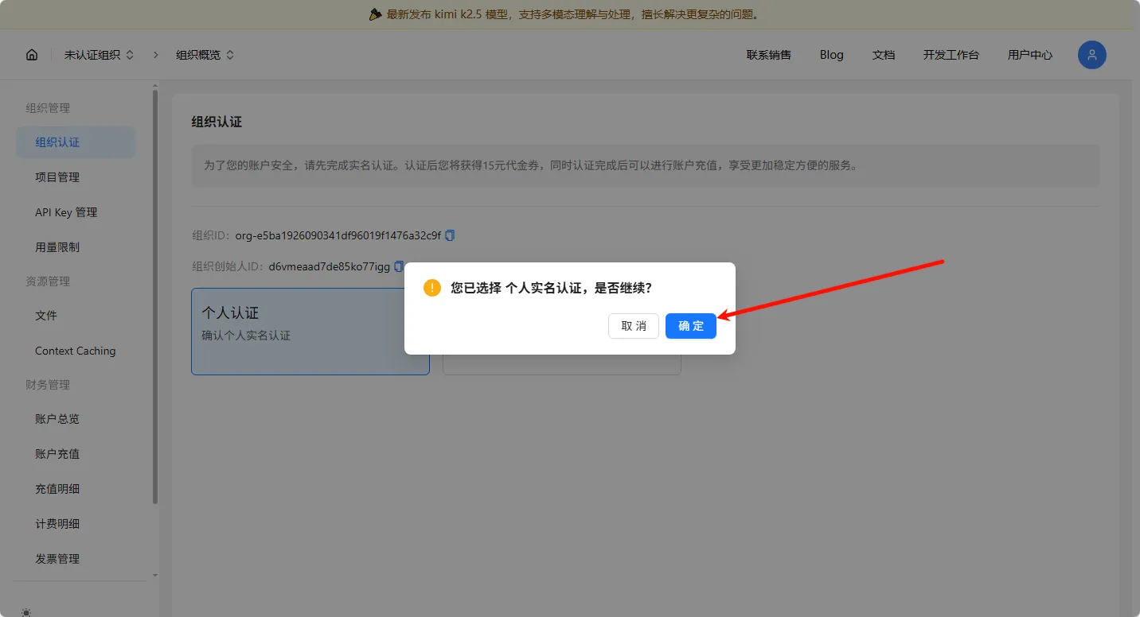Image resolution: width=1140 pixels, height=617 pixels.
Task: Expand the 未认证组织 organization switcher
Action: point(100,55)
